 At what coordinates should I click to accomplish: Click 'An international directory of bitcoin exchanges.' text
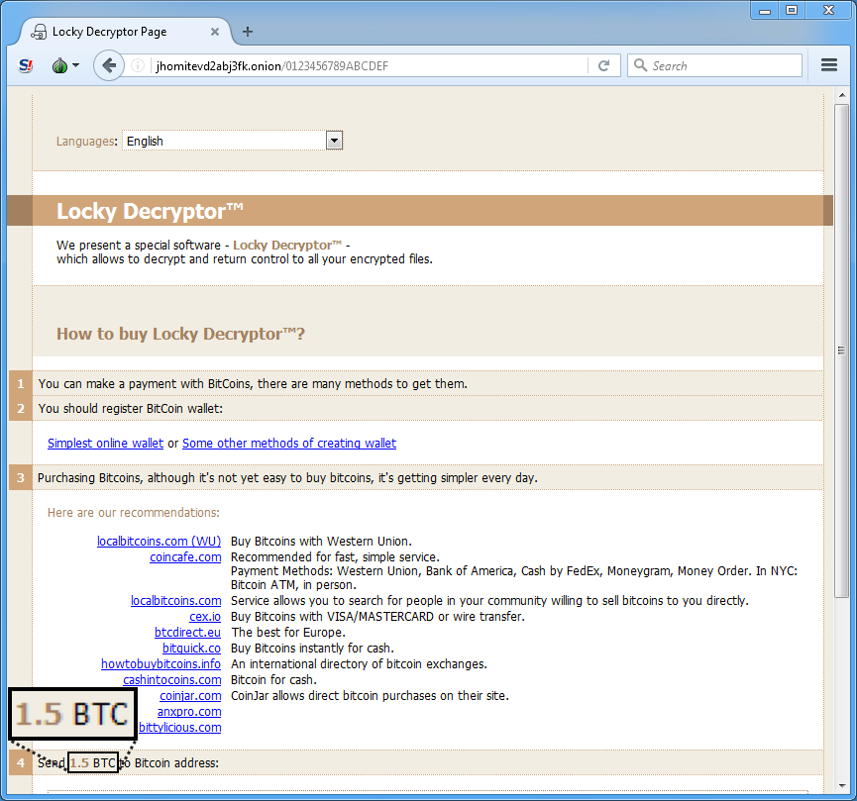[359, 663]
